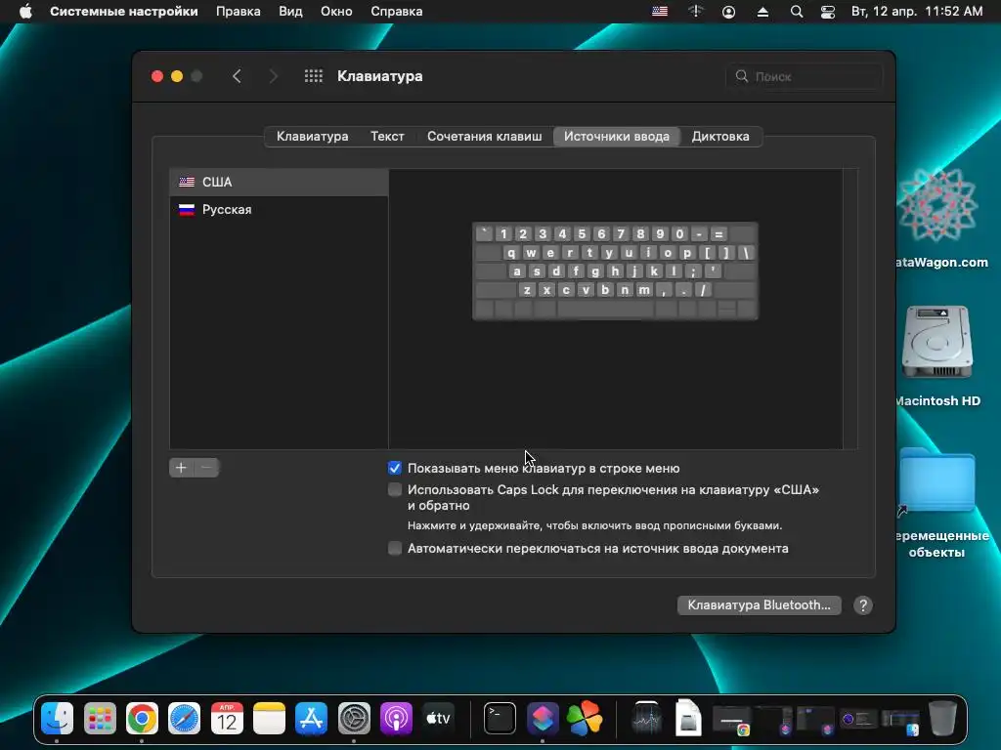Open the minimized Chrome window thumbnail in Dock
Viewport: 1001px width, 750px height.
pyautogui.click(x=731, y=721)
